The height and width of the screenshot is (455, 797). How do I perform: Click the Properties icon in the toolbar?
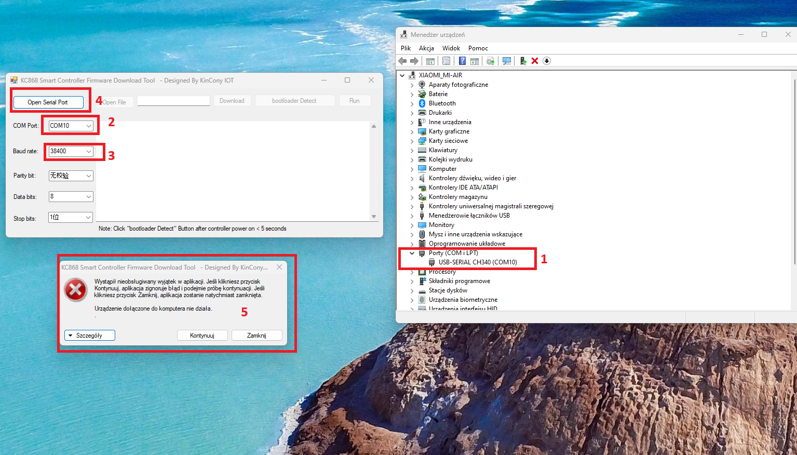tap(446, 61)
